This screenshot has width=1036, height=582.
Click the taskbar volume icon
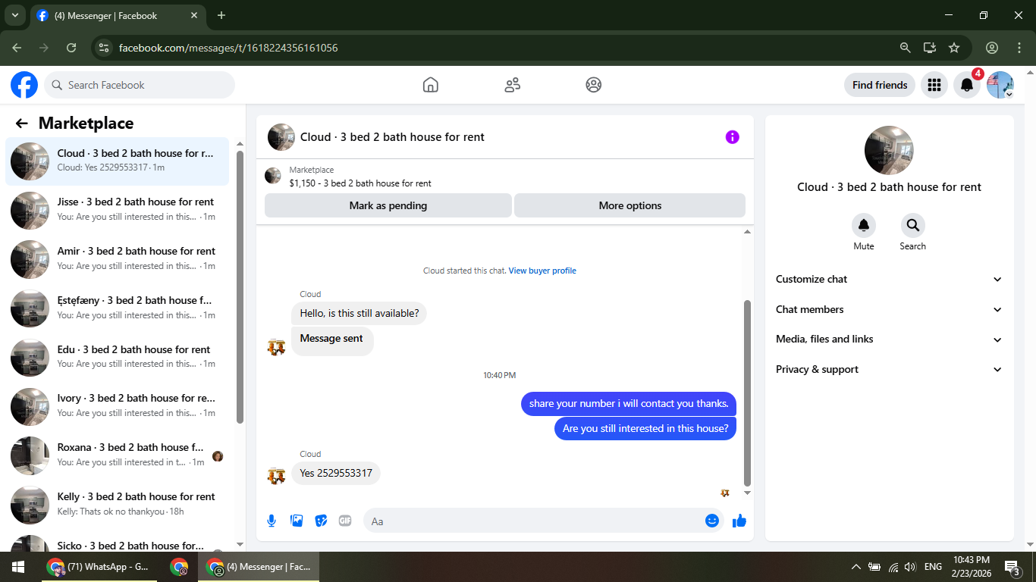910,567
